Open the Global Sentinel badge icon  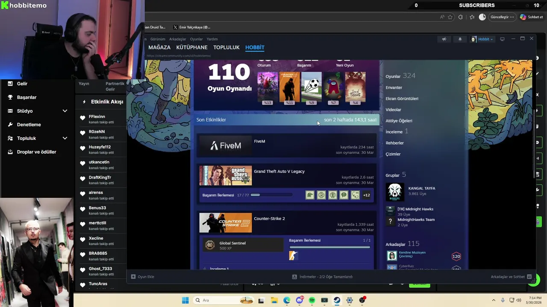[210, 245]
